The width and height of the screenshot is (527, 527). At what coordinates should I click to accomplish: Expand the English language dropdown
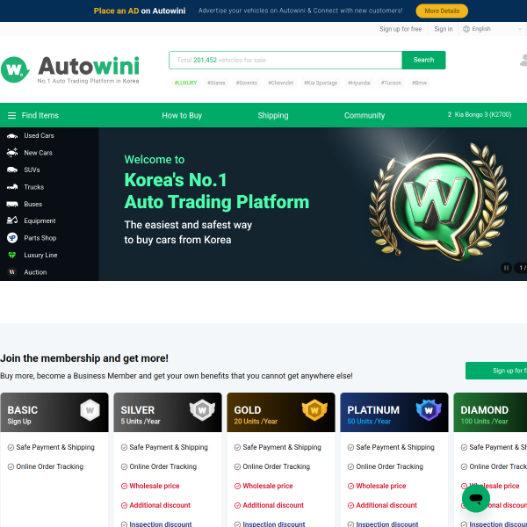(x=493, y=29)
